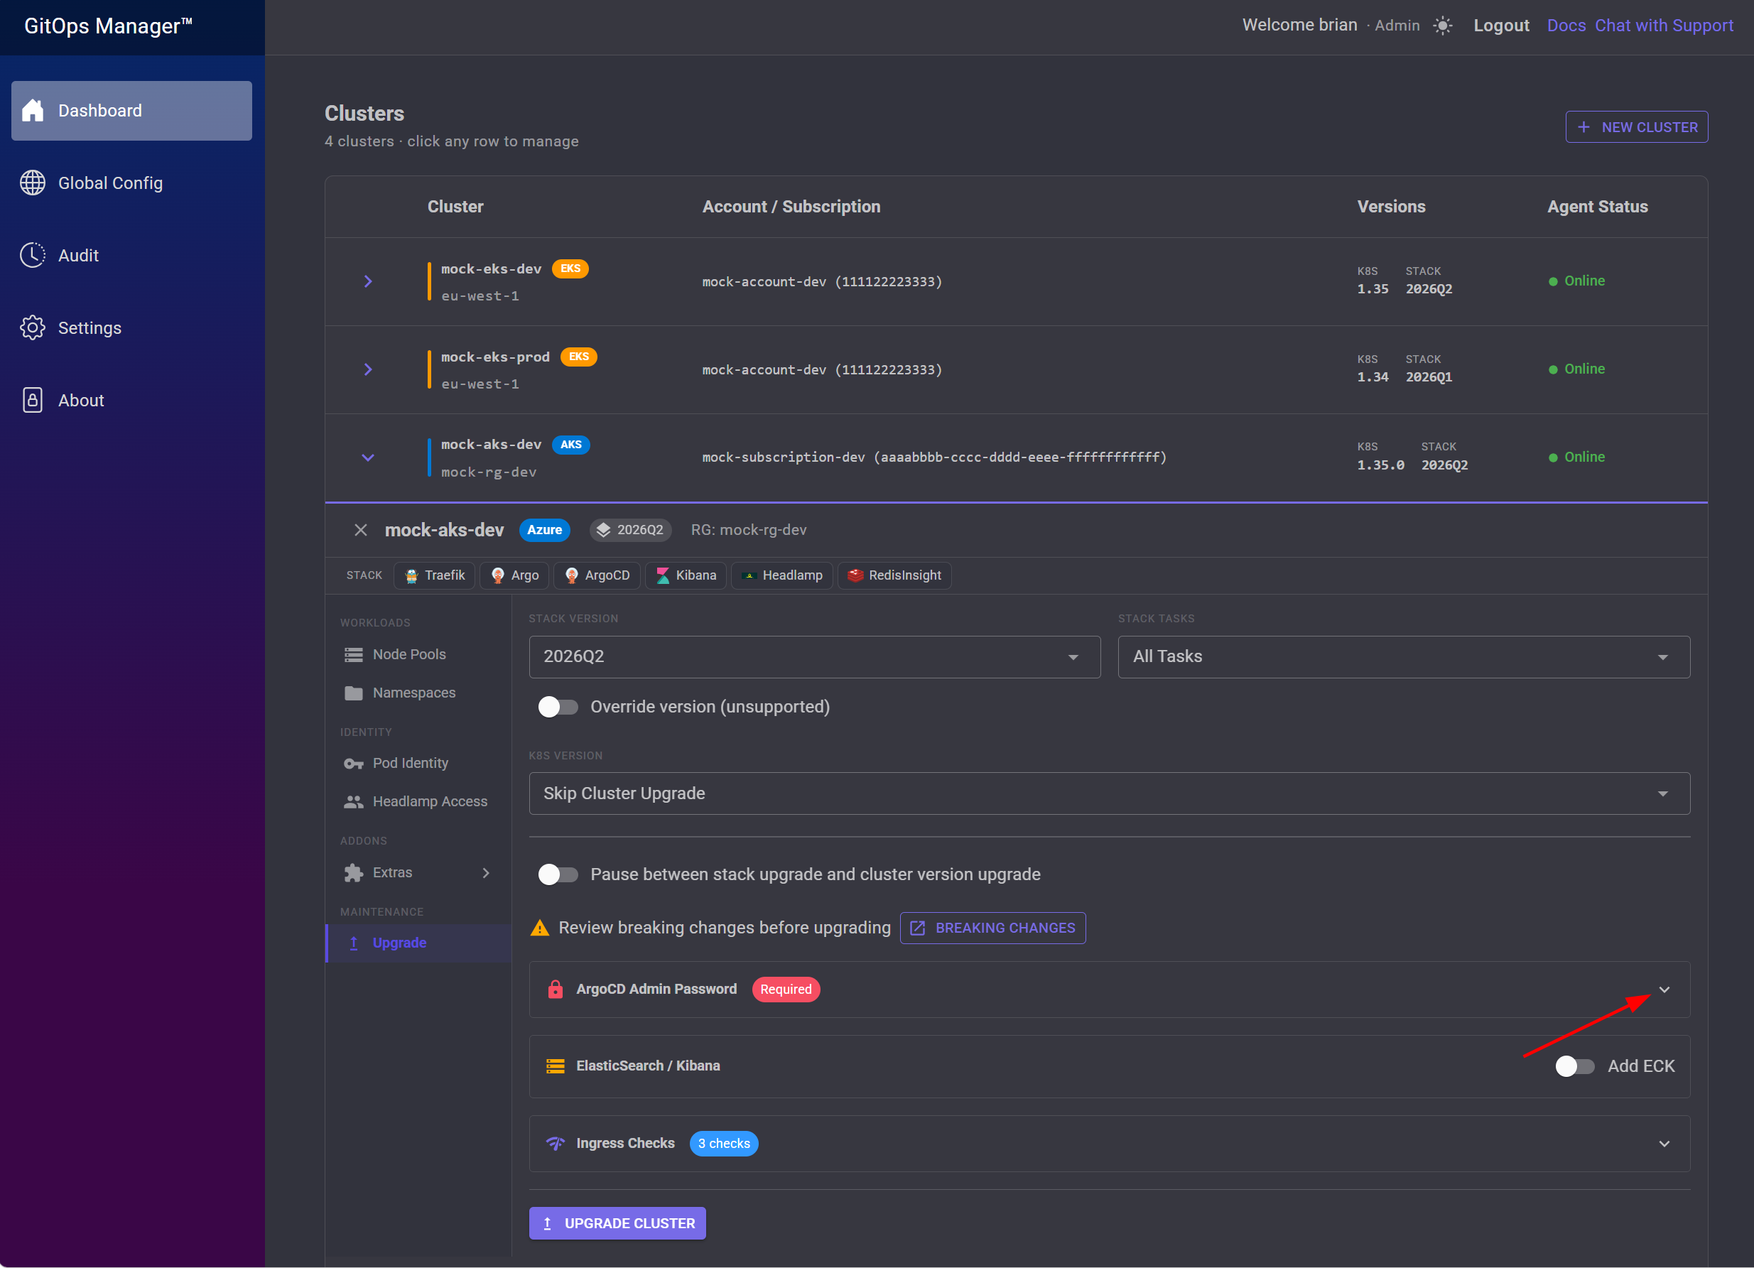Expand the mock-eks-dev cluster row

[x=368, y=281]
